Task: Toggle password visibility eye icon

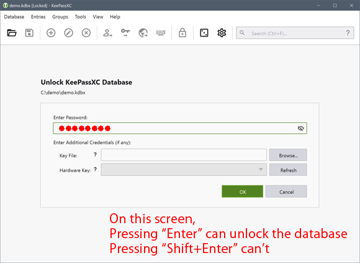Action: tap(300, 128)
